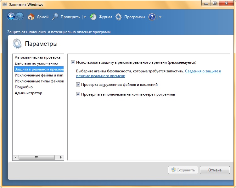Open the real-time protection info link
This screenshot has width=236, height=188.
point(203,71)
